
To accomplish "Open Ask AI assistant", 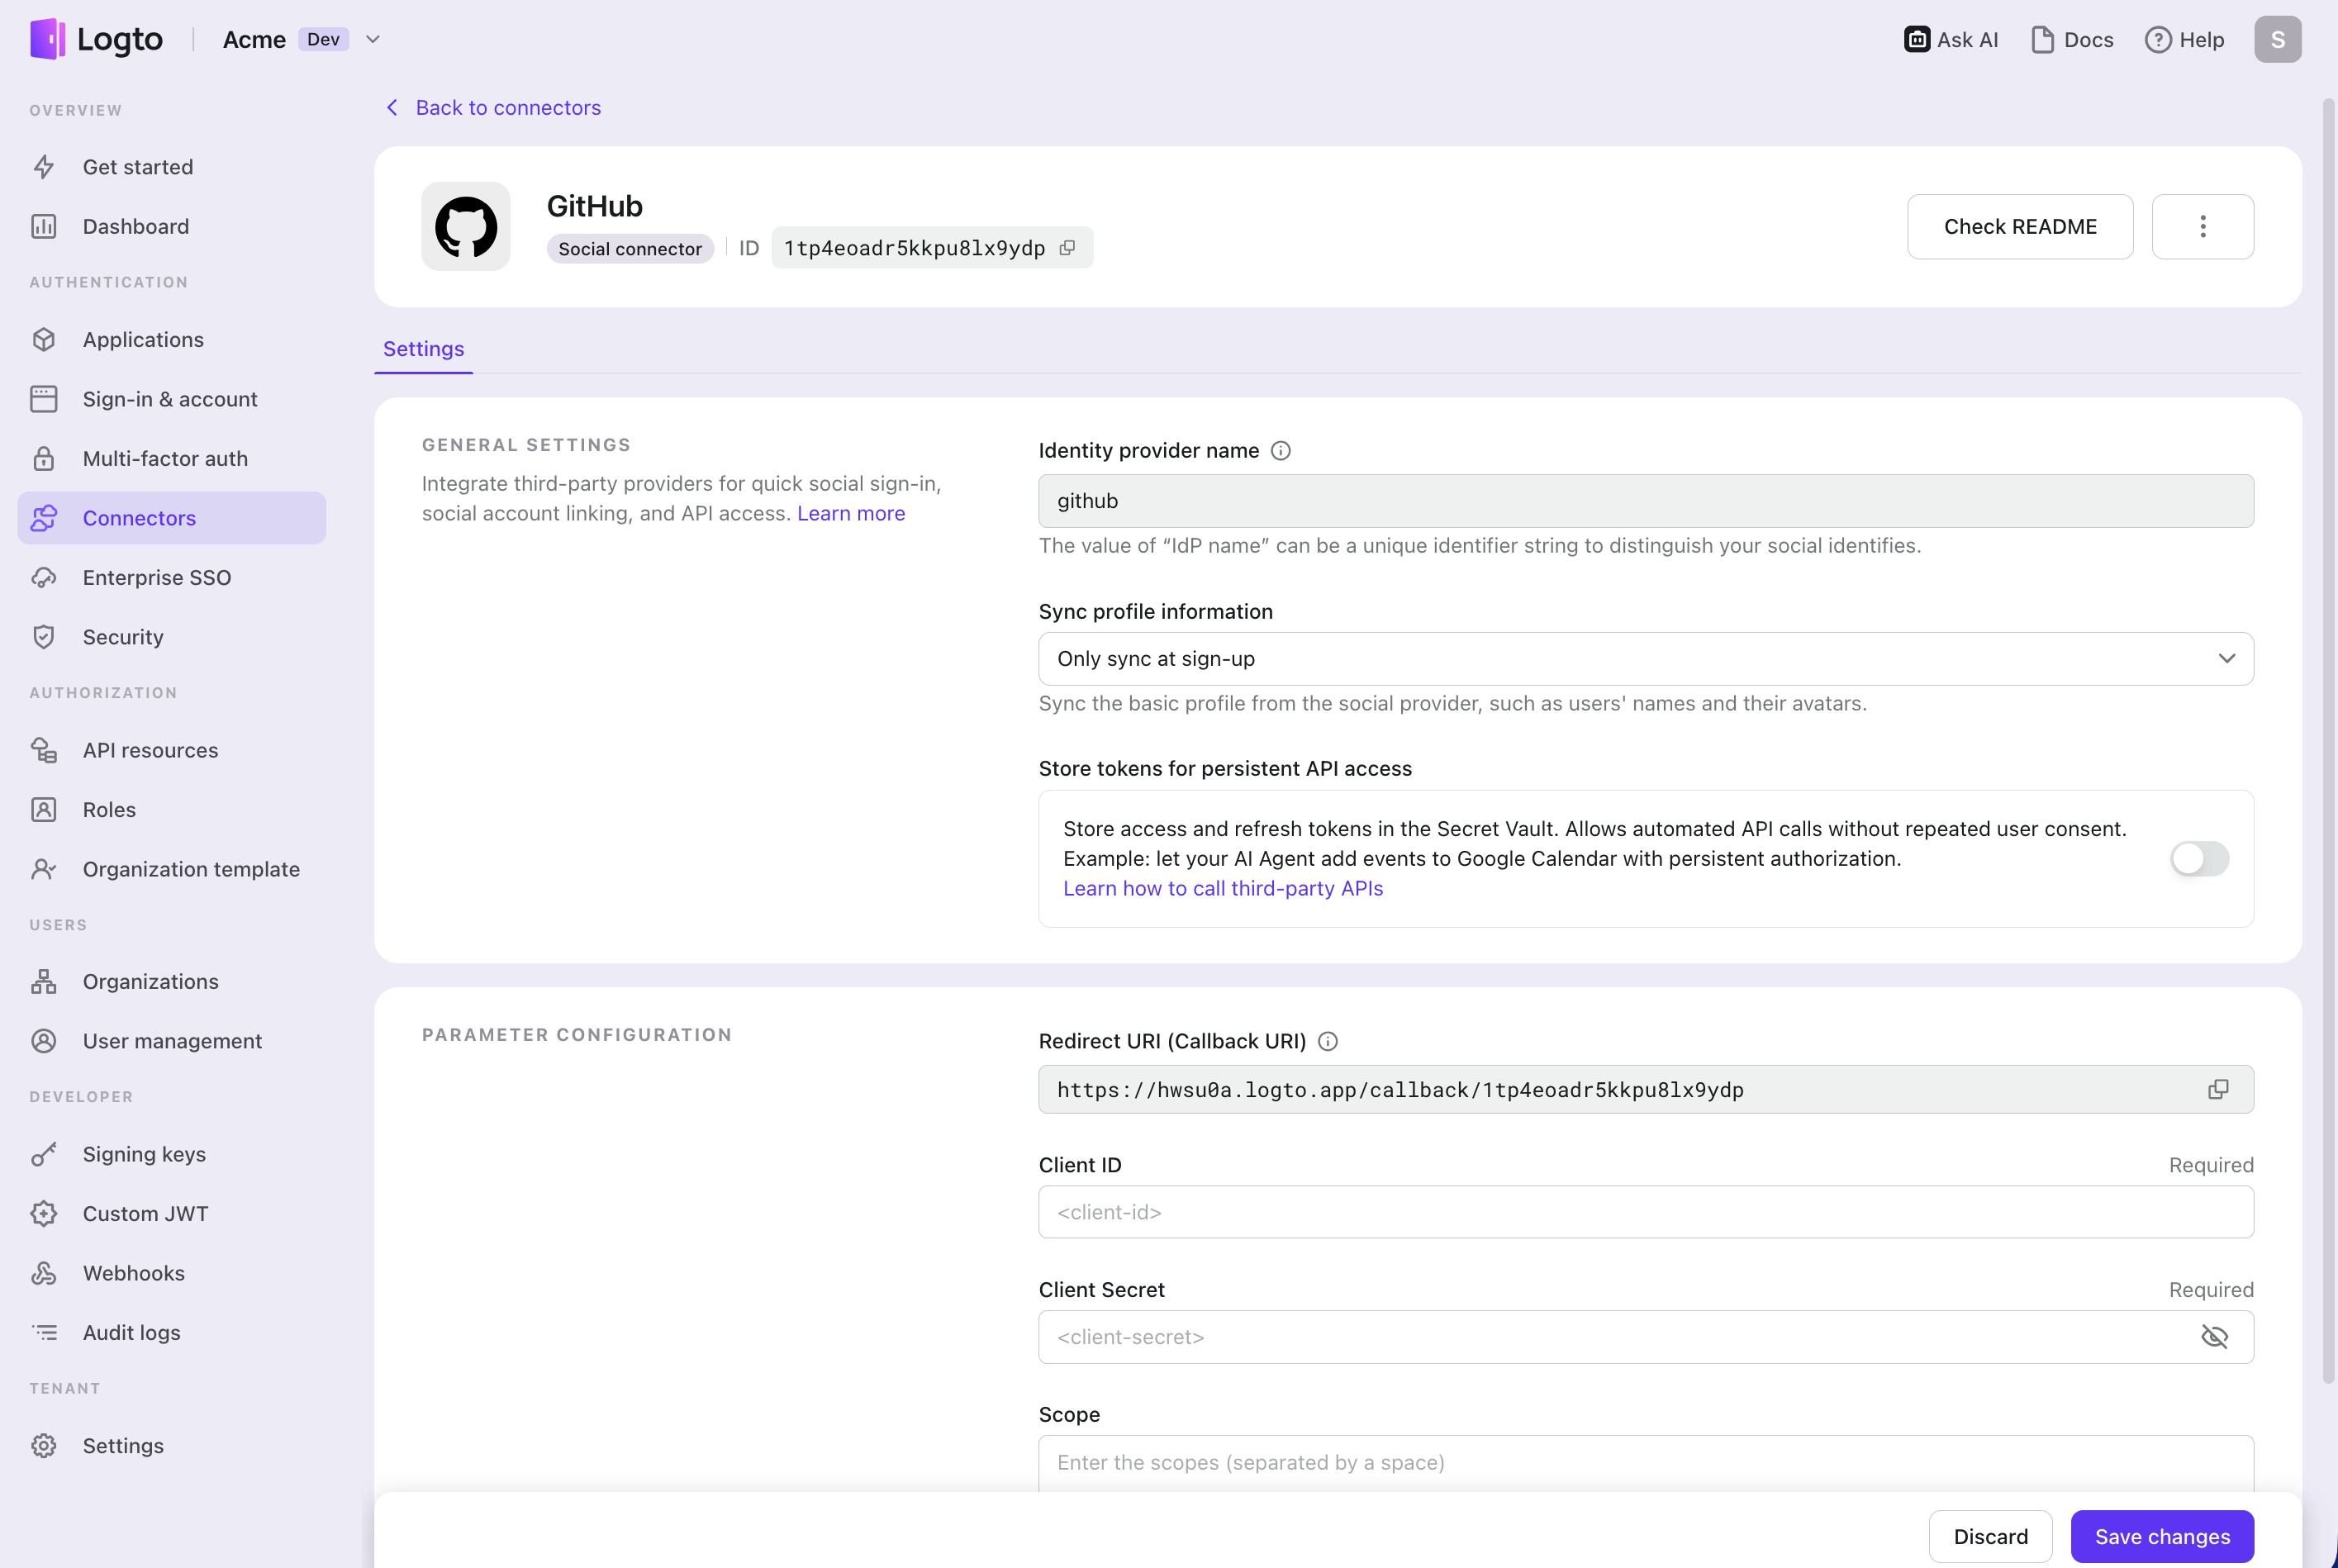I will click(1950, 40).
